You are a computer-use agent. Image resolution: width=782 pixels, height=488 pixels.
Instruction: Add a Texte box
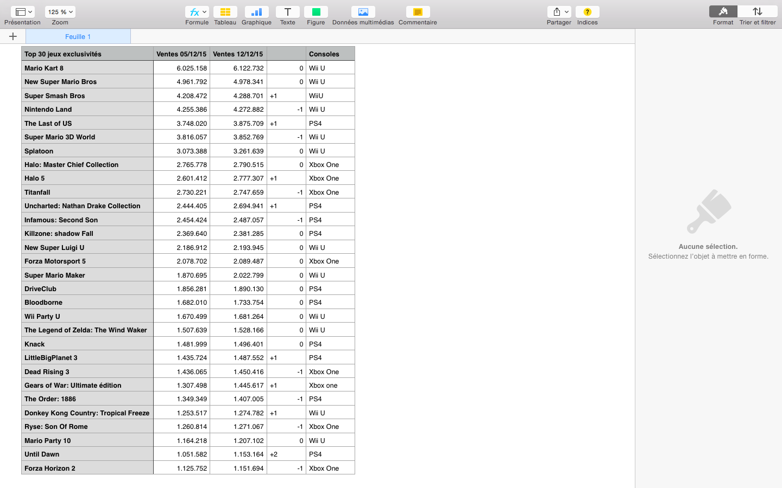coord(287,12)
